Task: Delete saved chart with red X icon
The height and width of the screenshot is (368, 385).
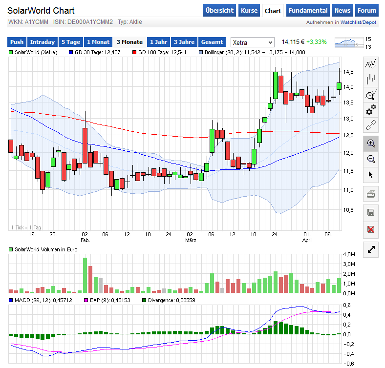Action: coord(370,229)
